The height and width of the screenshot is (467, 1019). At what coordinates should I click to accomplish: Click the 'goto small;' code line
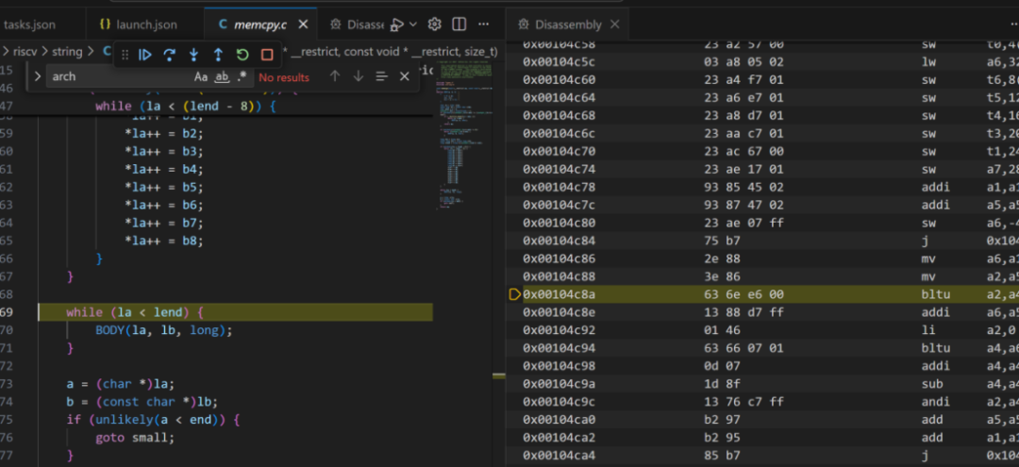(135, 438)
